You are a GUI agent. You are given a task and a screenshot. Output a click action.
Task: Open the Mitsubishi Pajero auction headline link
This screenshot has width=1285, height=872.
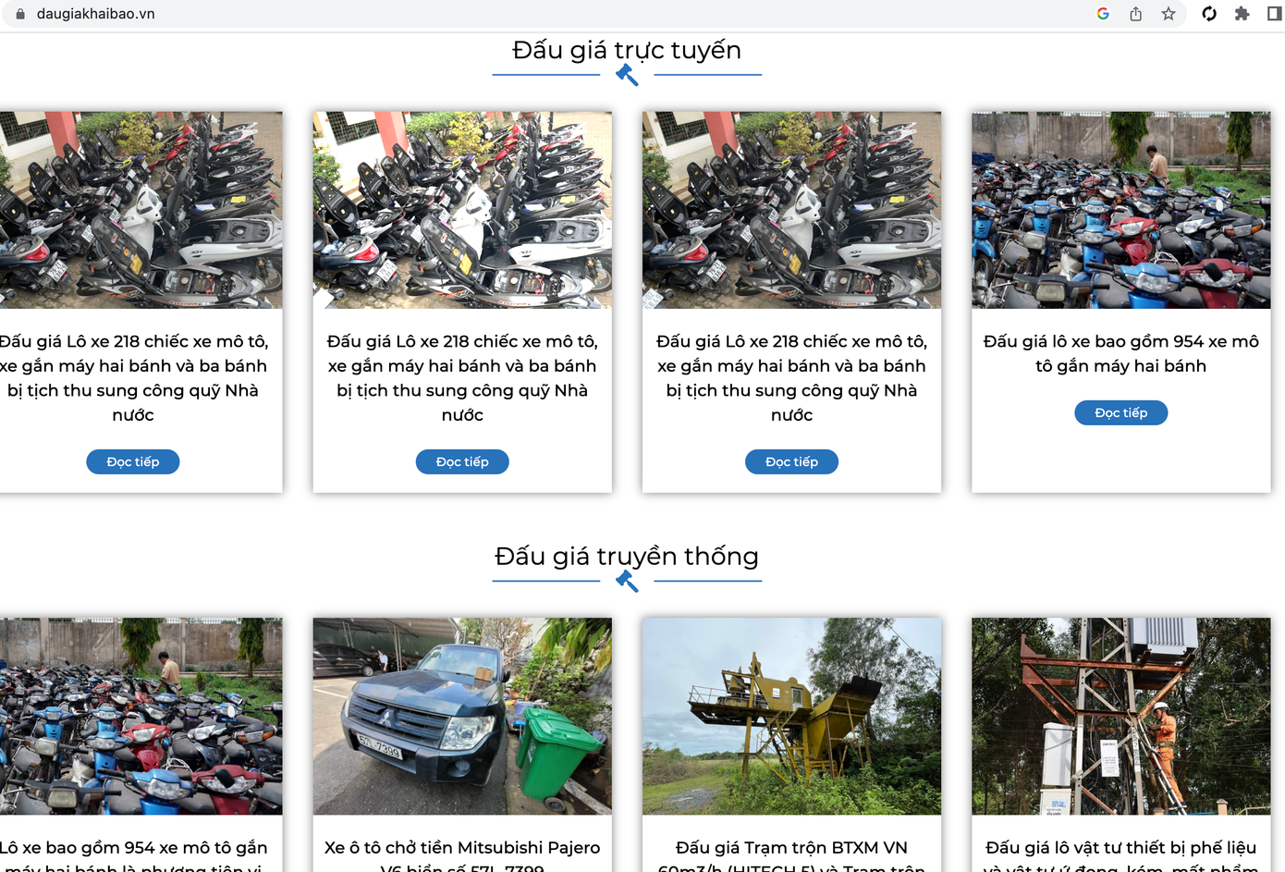pyautogui.click(x=462, y=847)
